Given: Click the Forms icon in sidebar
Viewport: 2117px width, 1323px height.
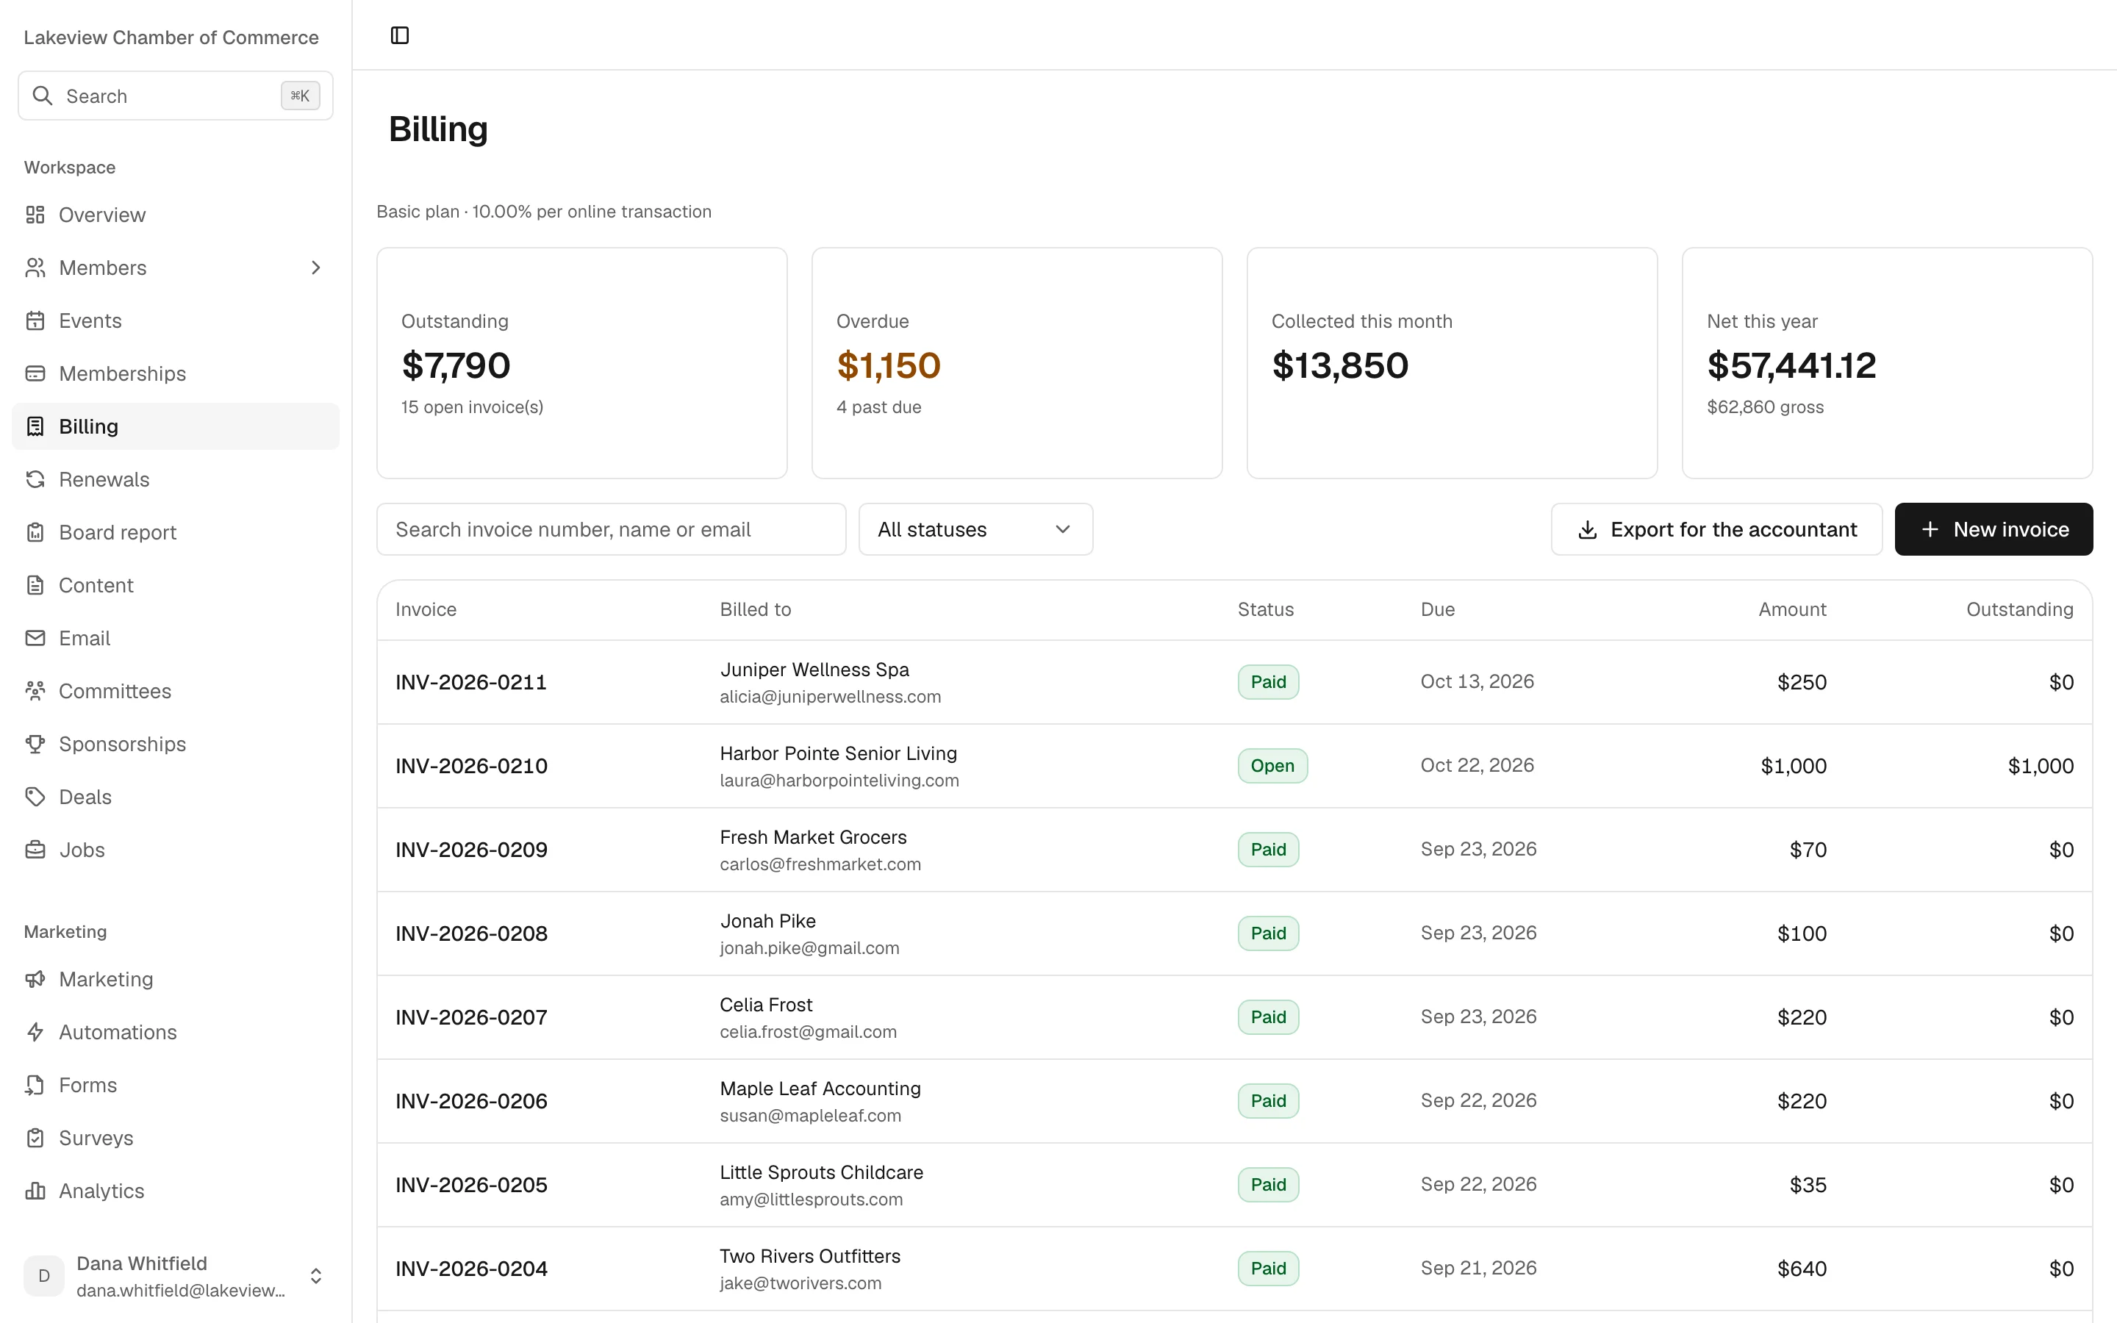Looking at the screenshot, I should click(35, 1085).
